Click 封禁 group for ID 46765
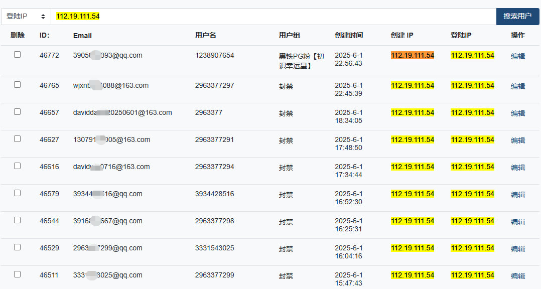 (x=286, y=86)
